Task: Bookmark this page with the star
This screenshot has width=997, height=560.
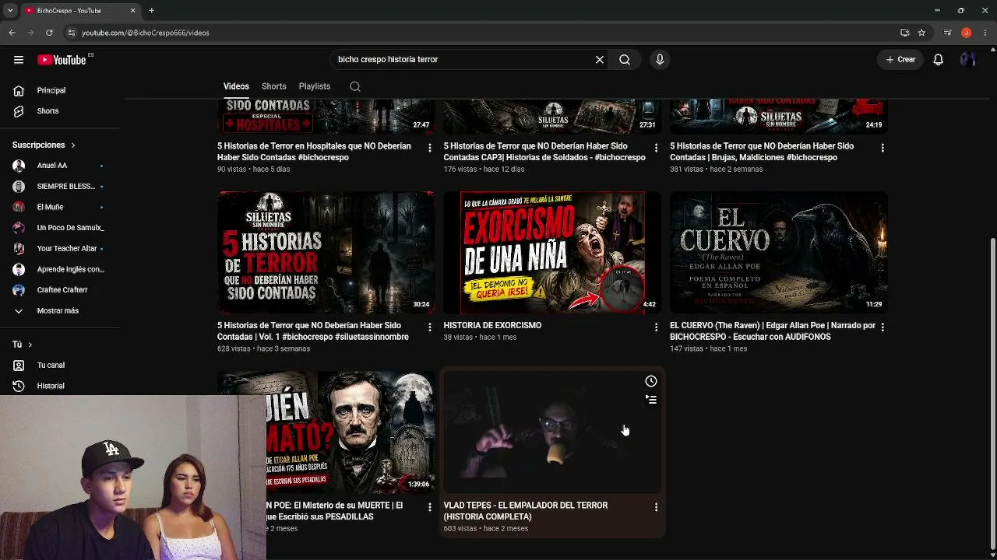Action: (x=921, y=33)
